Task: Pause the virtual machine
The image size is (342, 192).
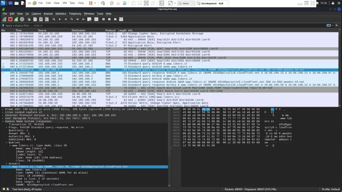Action: tap(91, 3)
